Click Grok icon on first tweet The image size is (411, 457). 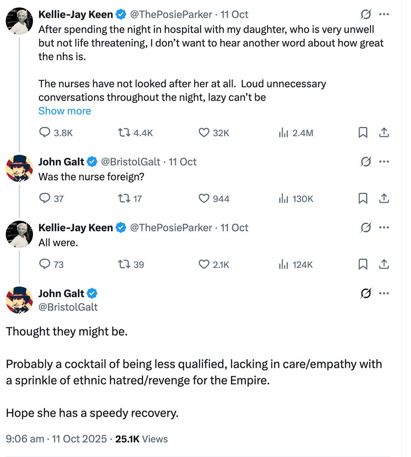(x=366, y=15)
